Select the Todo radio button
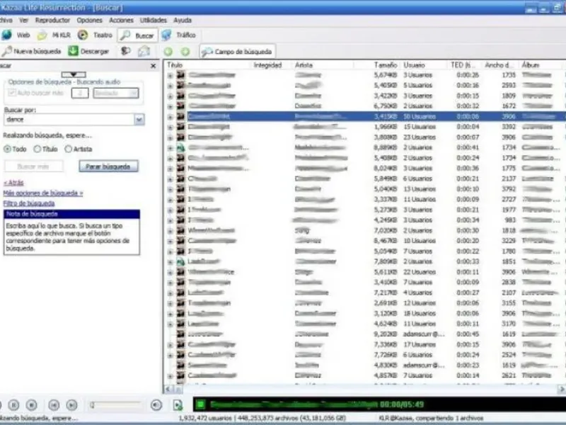The image size is (566, 425). coord(7,149)
